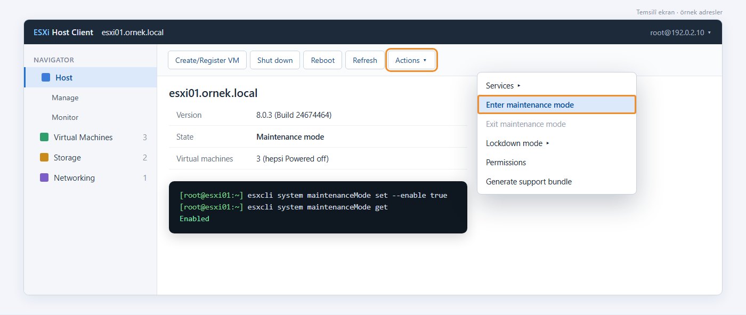This screenshot has height=315, width=746.
Task: Click the Shut down button
Action: [x=275, y=60]
